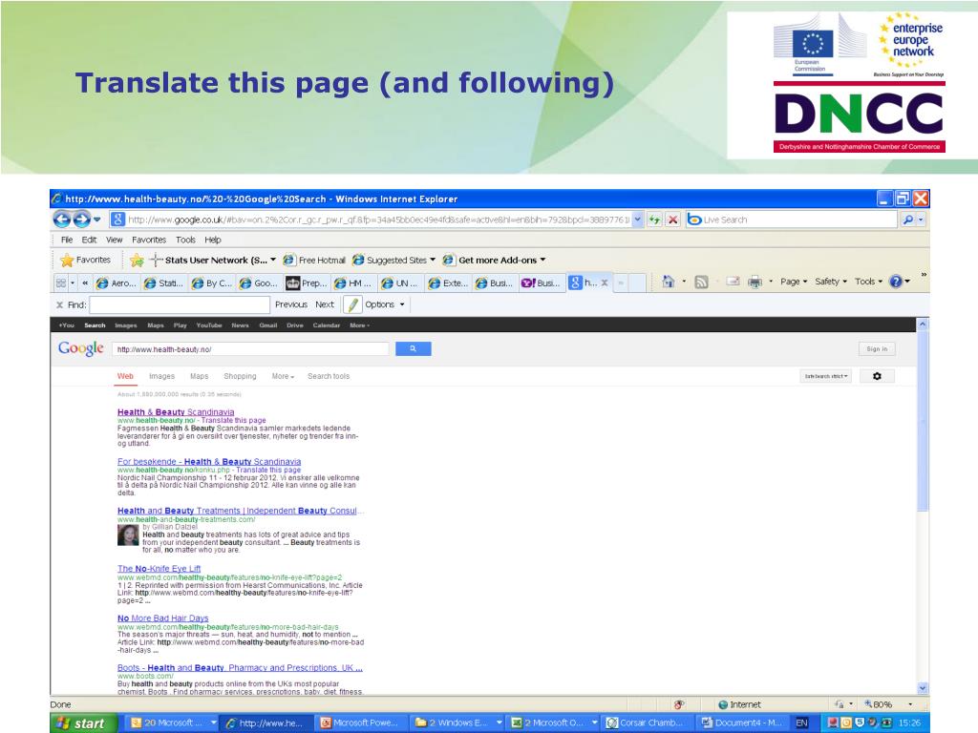Click the RSS Feeds icon
This screenshot has width=978, height=733.
pos(702,282)
